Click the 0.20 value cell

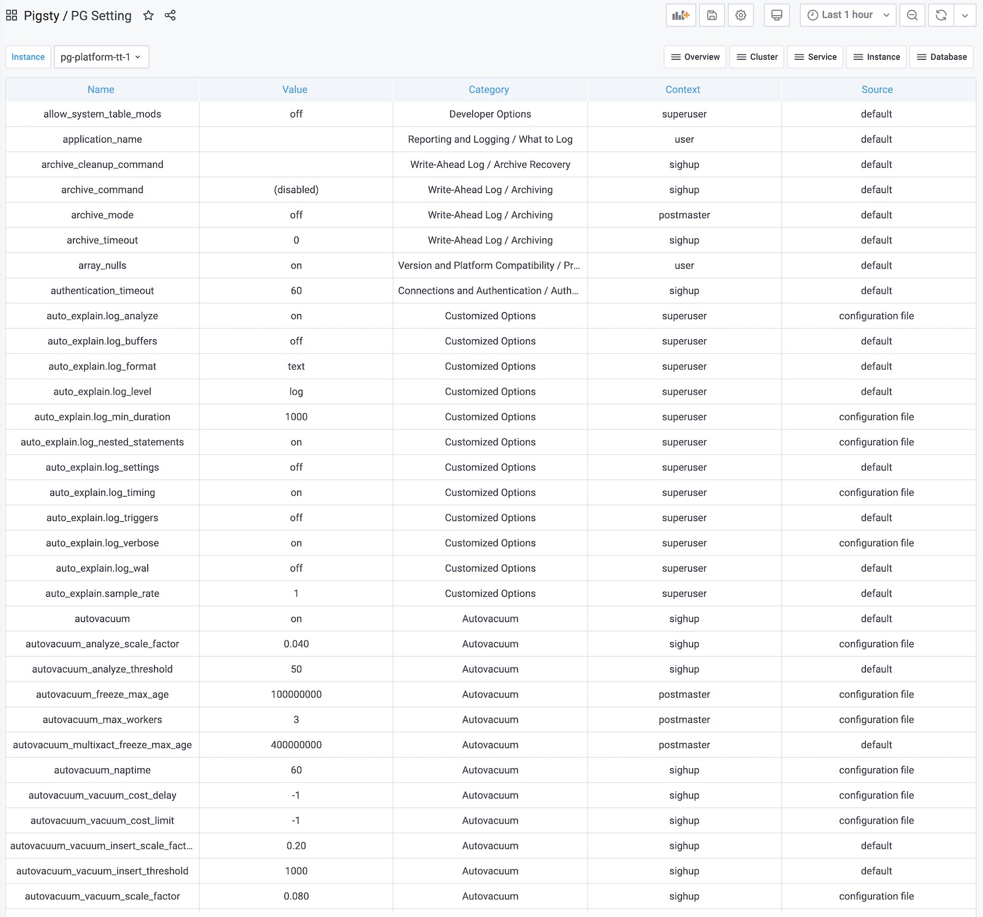pos(296,845)
